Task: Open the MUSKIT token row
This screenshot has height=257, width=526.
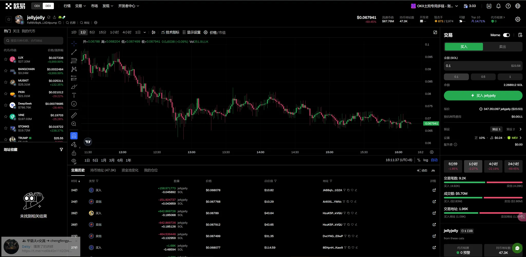Action: 33,83
